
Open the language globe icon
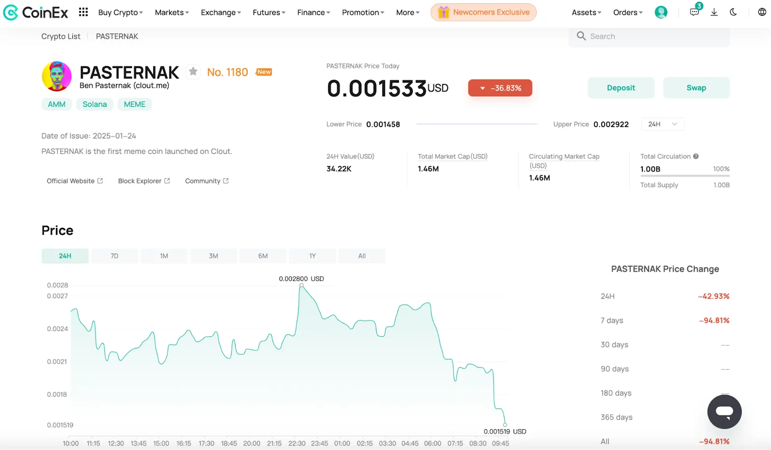click(762, 12)
